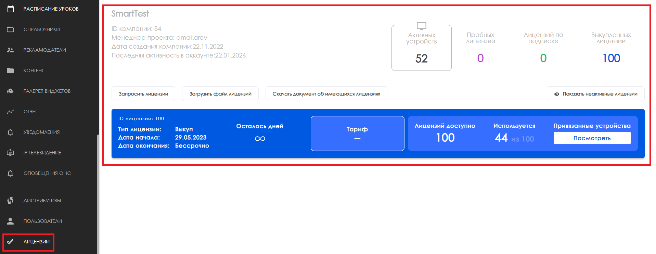Download document about existing licenses

326,94
